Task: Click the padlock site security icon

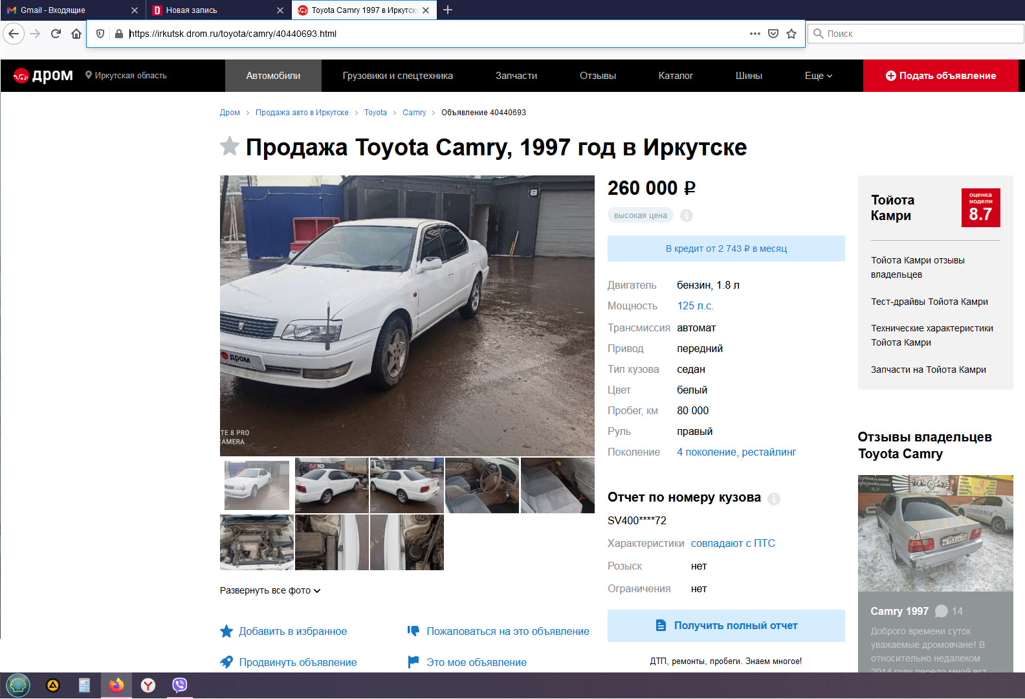Action: [119, 34]
